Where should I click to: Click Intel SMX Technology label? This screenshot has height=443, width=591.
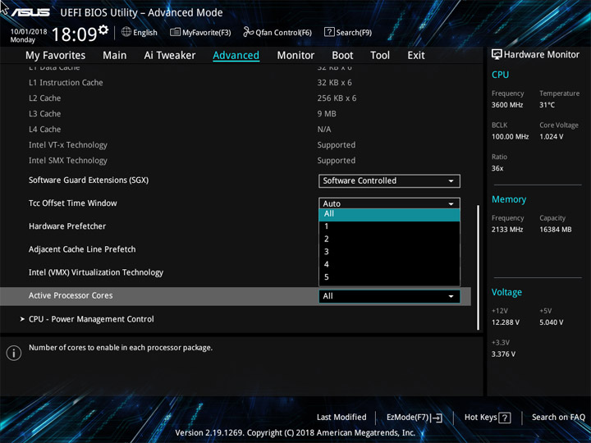click(68, 161)
